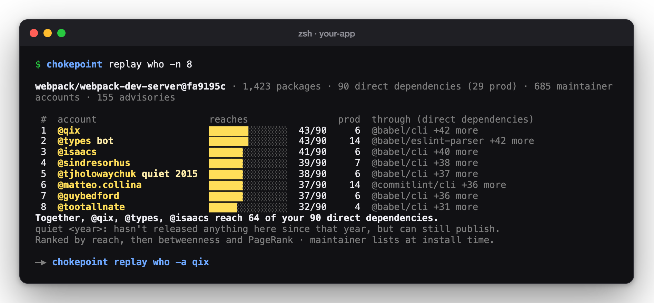Image resolution: width=654 pixels, height=303 pixels.
Task: Click 'chokepoint' in the first command line
Action: (x=74, y=64)
